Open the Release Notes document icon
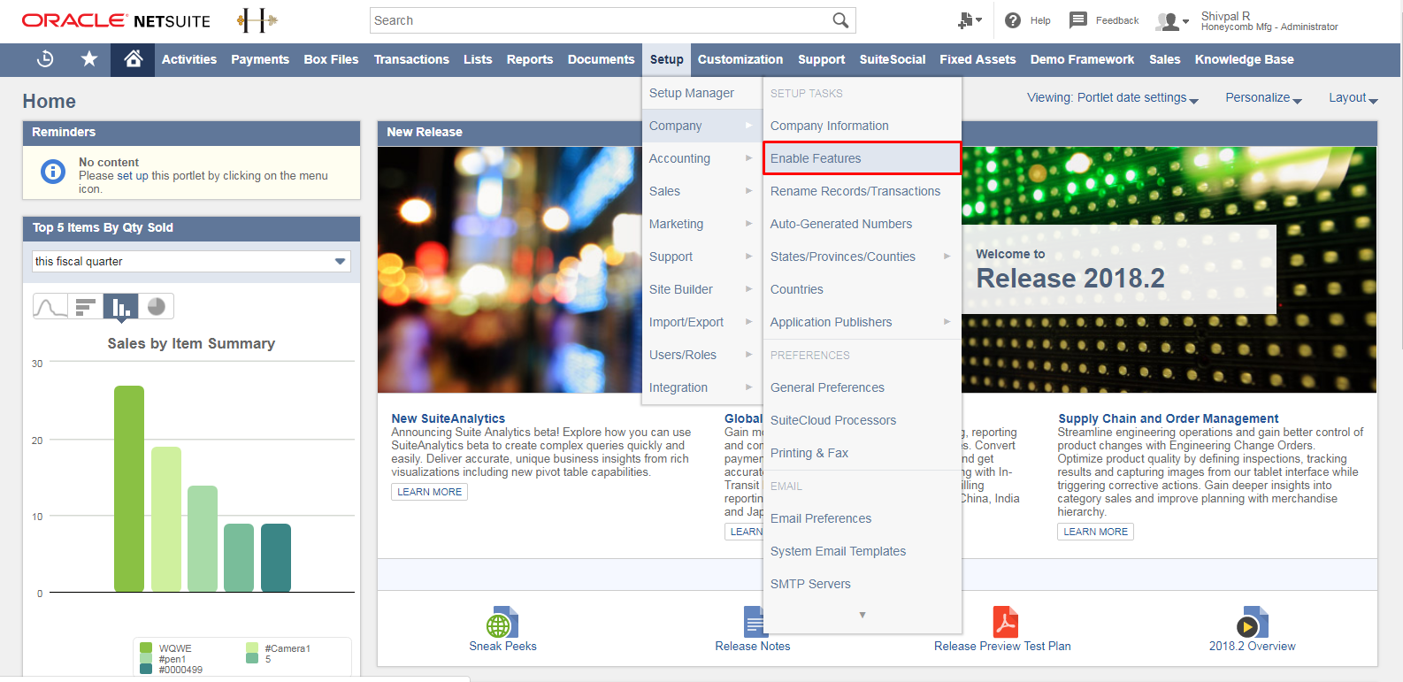Screen dimensions: 1403x682 [x=754, y=623]
